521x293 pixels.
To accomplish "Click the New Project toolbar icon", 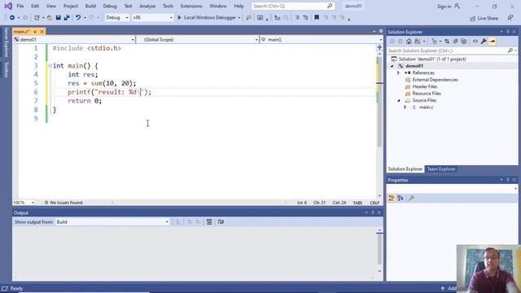I will pos(37,18).
